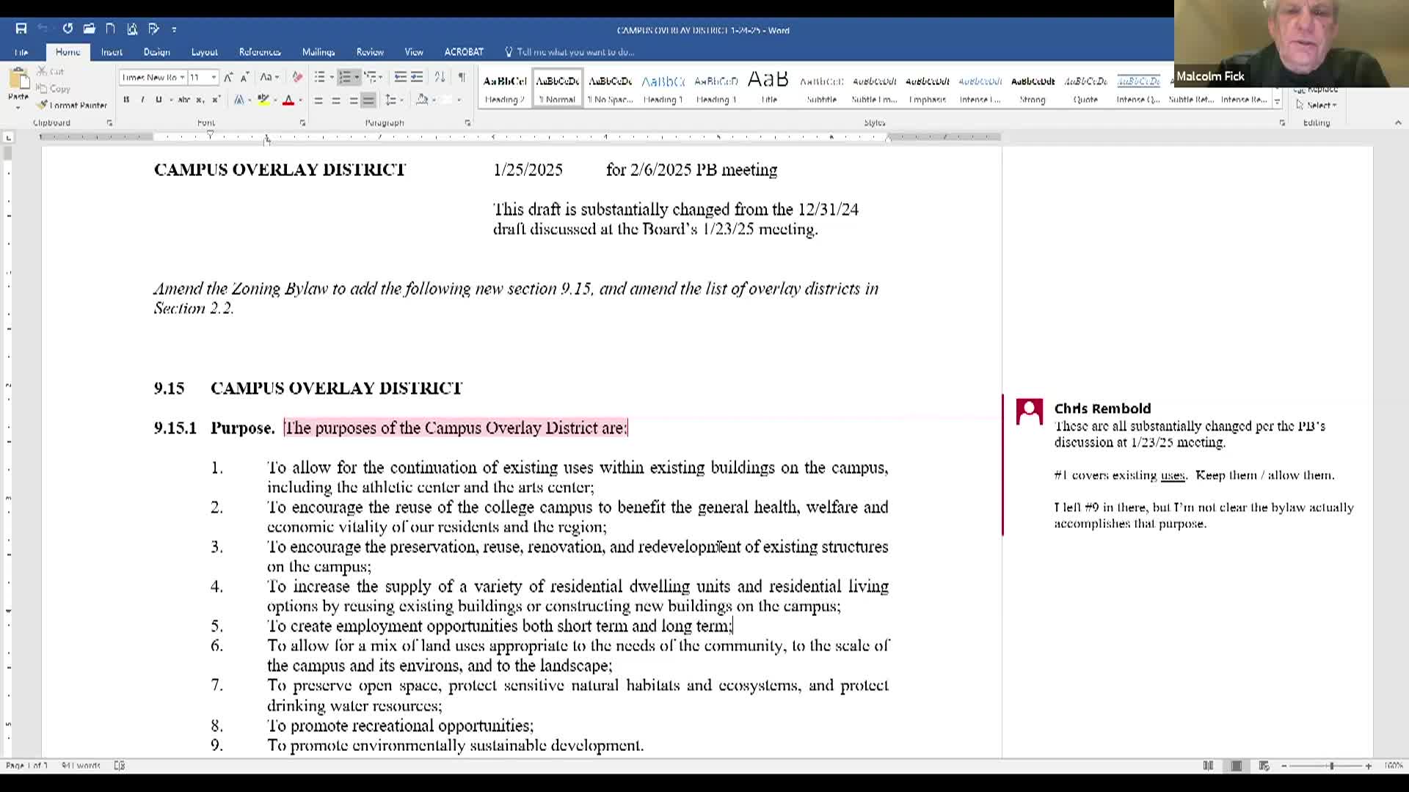Open the Paragraph dialog launcher
Image resolution: width=1409 pixels, height=792 pixels.
point(467,123)
